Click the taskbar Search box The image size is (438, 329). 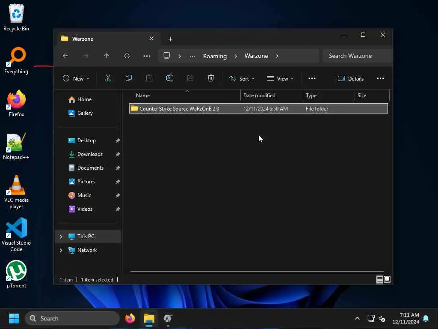click(x=72, y=318)
